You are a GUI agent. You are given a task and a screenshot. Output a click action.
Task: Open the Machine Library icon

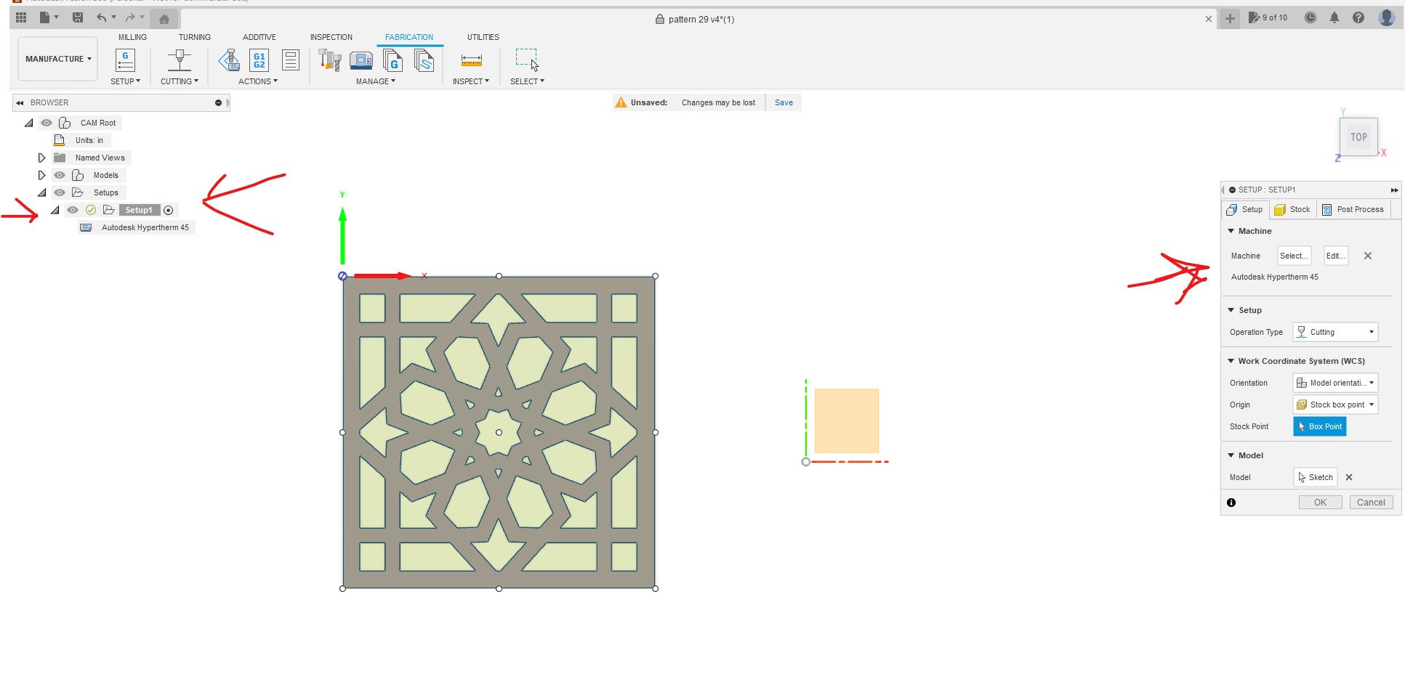coord(361,60)
